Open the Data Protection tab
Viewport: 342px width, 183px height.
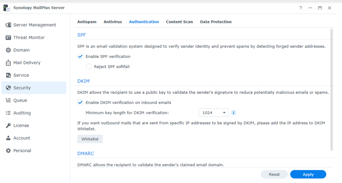pyautogui.click(x=216, y=22)
